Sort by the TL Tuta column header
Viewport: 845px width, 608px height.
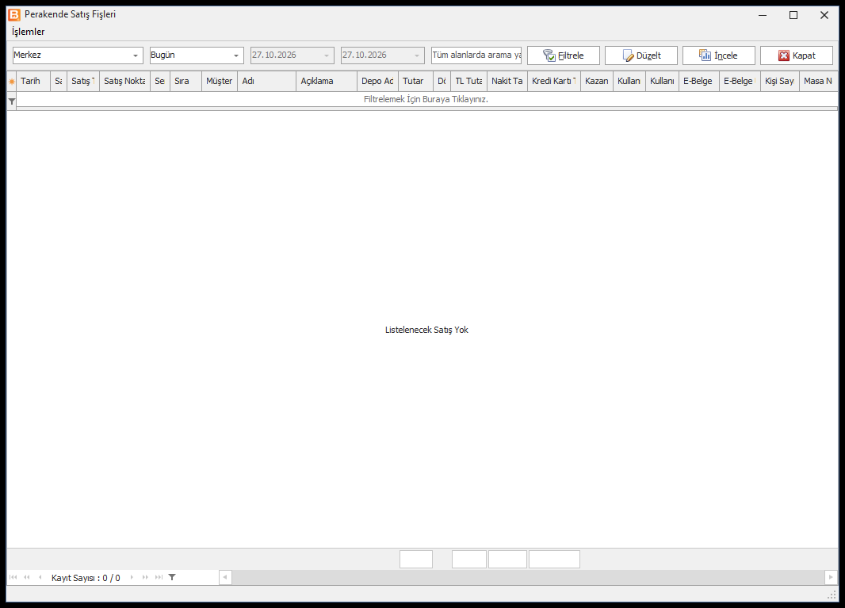468,82
